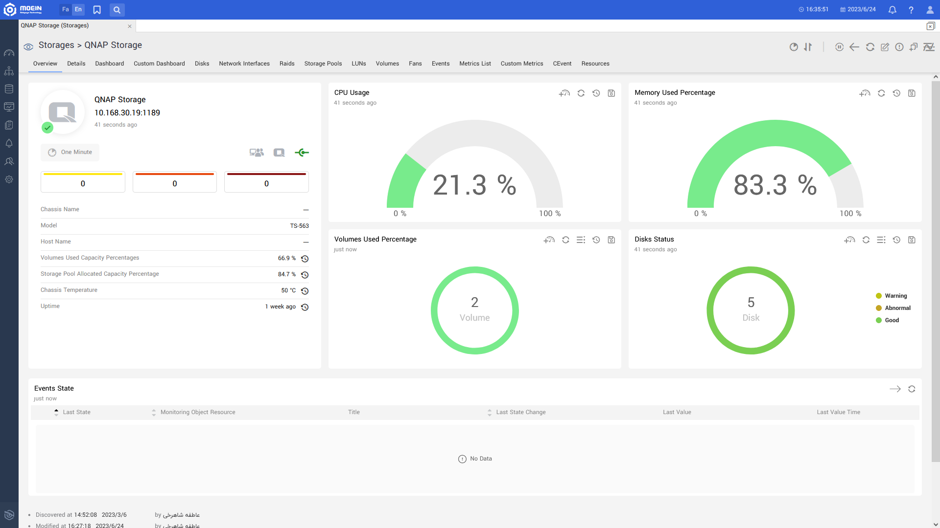Click the orange alert count box
Viewport: 940px width, 528px height.
click(175, 182)
